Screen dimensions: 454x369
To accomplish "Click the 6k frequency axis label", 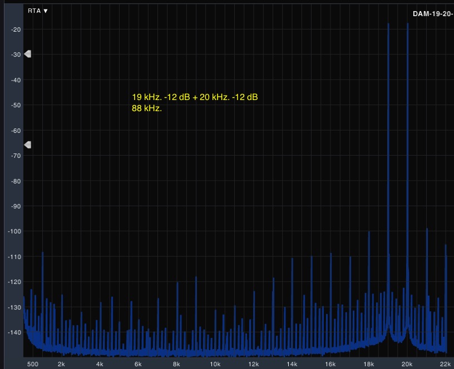I will pyautogui.click(x=138, y=364).
